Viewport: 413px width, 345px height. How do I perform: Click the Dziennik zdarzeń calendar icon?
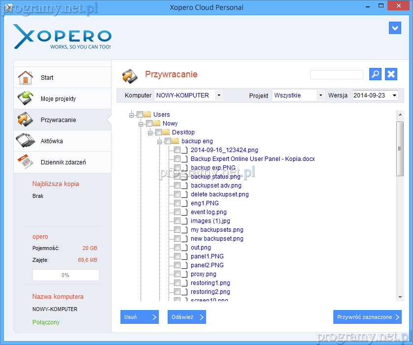(x=25, y=162)
